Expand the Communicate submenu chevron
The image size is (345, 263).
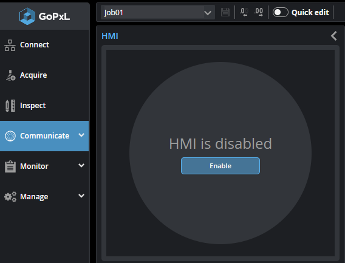pyautogui.click(x=81, y=135)
